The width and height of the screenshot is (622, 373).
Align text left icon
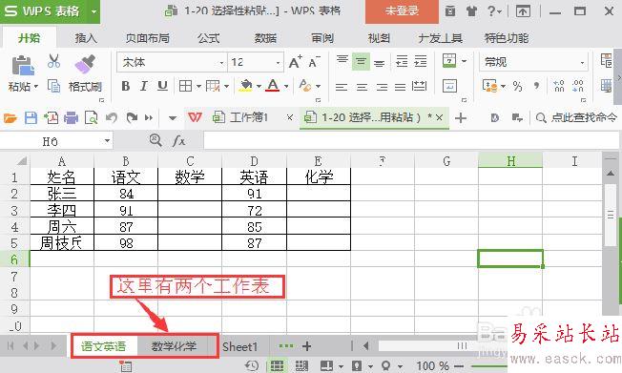point(342,87)
